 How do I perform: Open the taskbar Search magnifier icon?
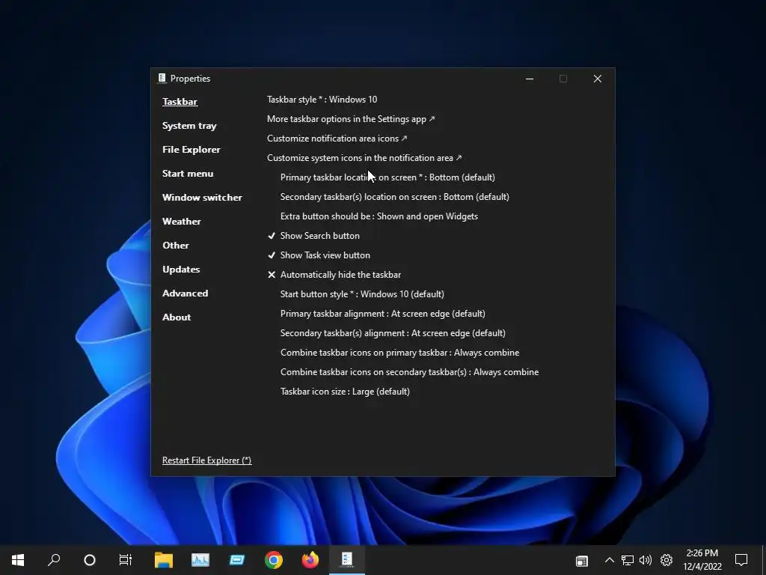coord(54,560)
